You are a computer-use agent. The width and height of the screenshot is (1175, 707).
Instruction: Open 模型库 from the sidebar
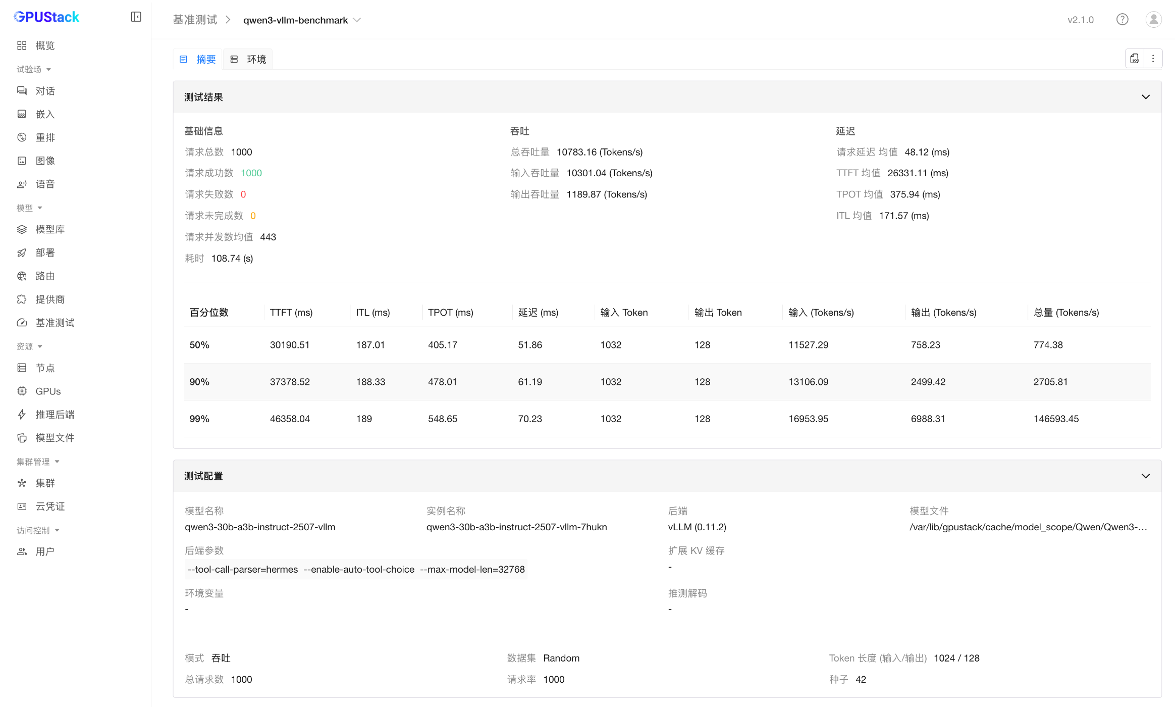(x=50, y=229)
